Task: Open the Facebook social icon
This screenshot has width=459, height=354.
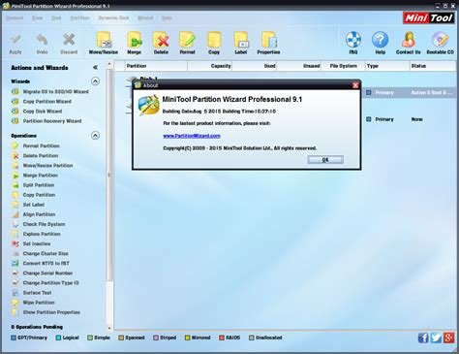Action: (423, 338)
